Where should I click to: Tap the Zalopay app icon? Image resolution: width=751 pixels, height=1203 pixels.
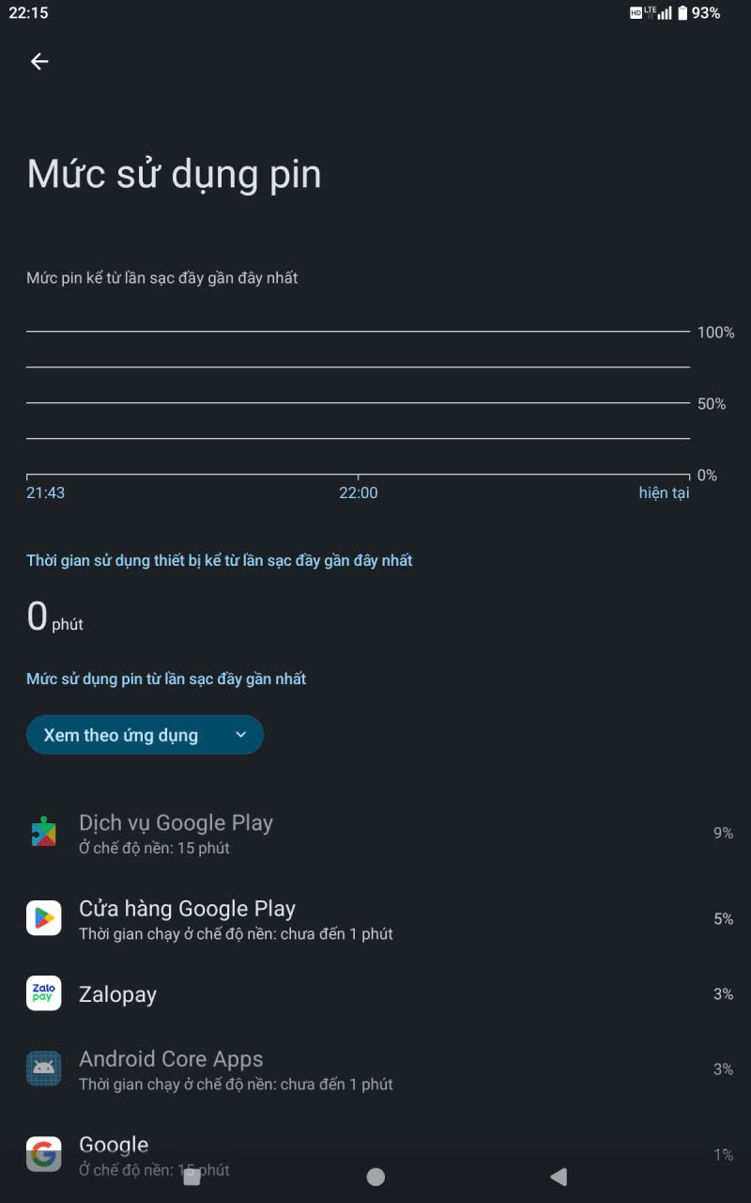43,993
